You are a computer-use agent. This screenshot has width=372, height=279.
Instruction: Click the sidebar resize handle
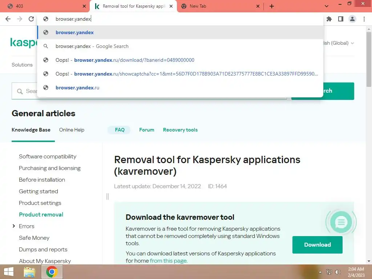[108, 197]
